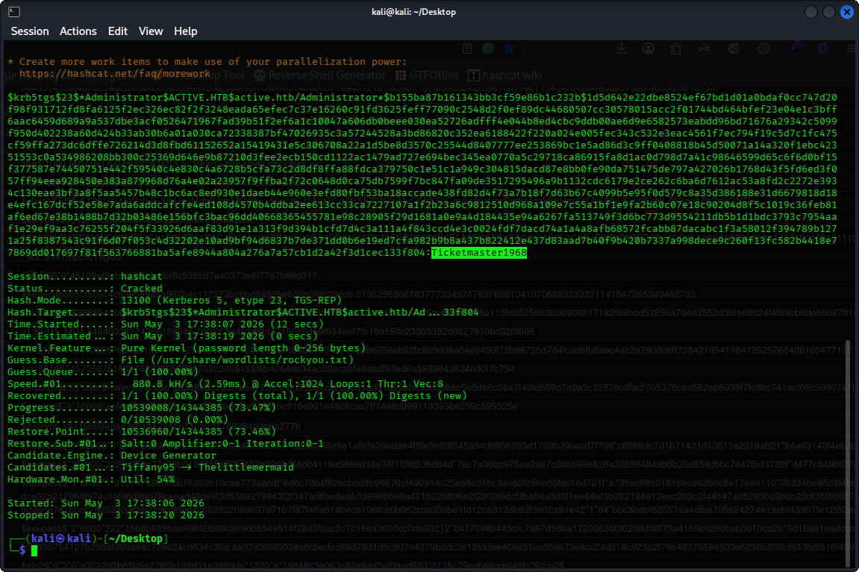Click the cookie extension icon in the background browser
Image resolution: width=859 pixels, height=572 pixels.
[x=763, y=48]
